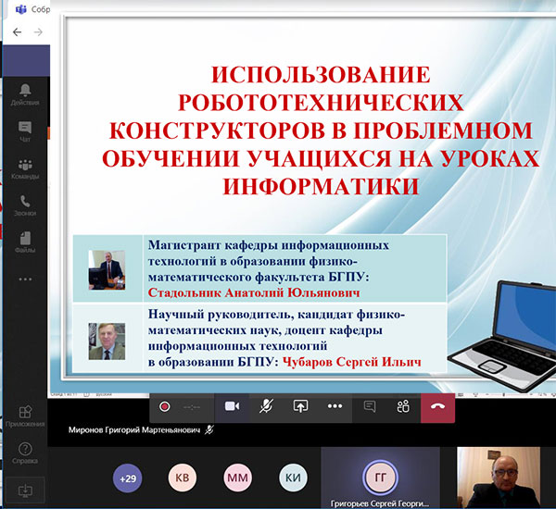The height and width of the screenshot is (509, 556).
Task: Open Справка (Help) in the sidebar
Action: click(24, 453)
